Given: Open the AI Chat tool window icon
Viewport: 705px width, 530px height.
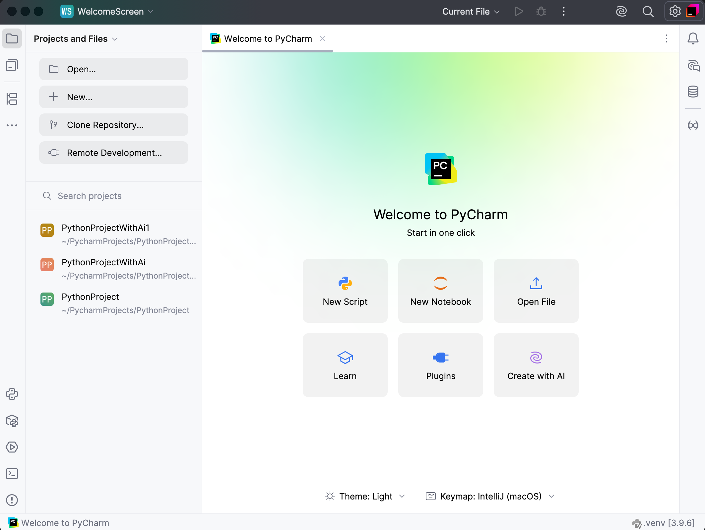Looking at the screenshot, I should click(x=693, y=65).
